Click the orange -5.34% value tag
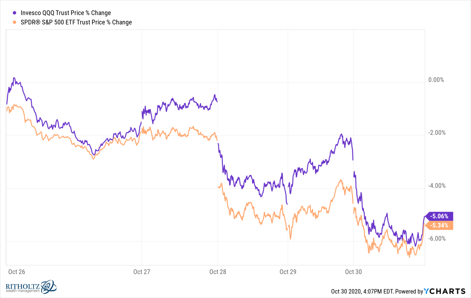This screenshot has width=471, height=298. coord(439,225)
